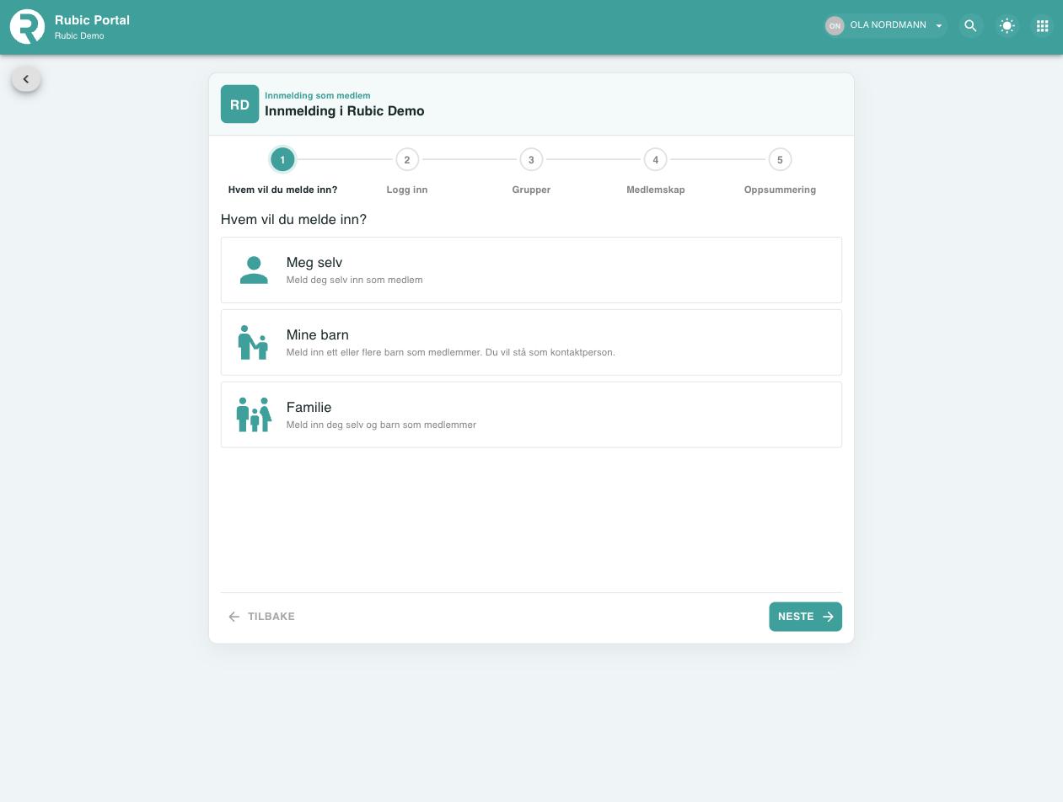Go to step 5 Oppsummering
The image size is (1063, 802).
point(780,159)
